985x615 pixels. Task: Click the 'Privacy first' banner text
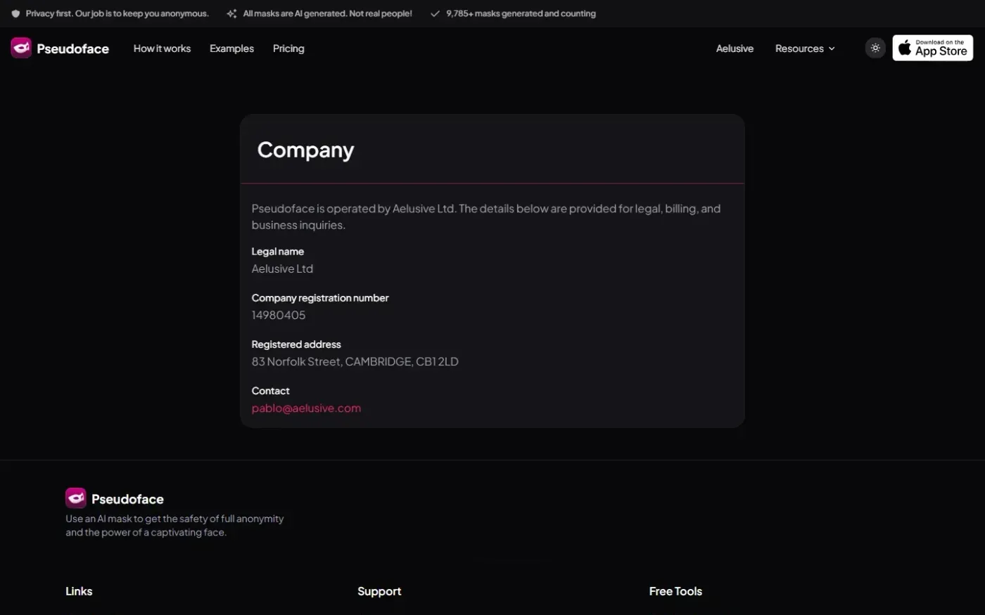(x=117, y=13)
